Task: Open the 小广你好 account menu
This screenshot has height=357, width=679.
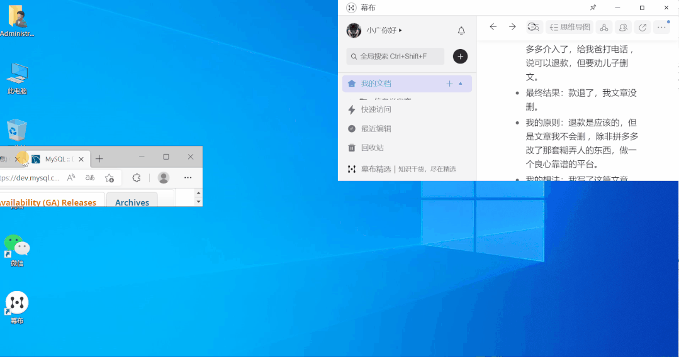Action: (384, 30)
